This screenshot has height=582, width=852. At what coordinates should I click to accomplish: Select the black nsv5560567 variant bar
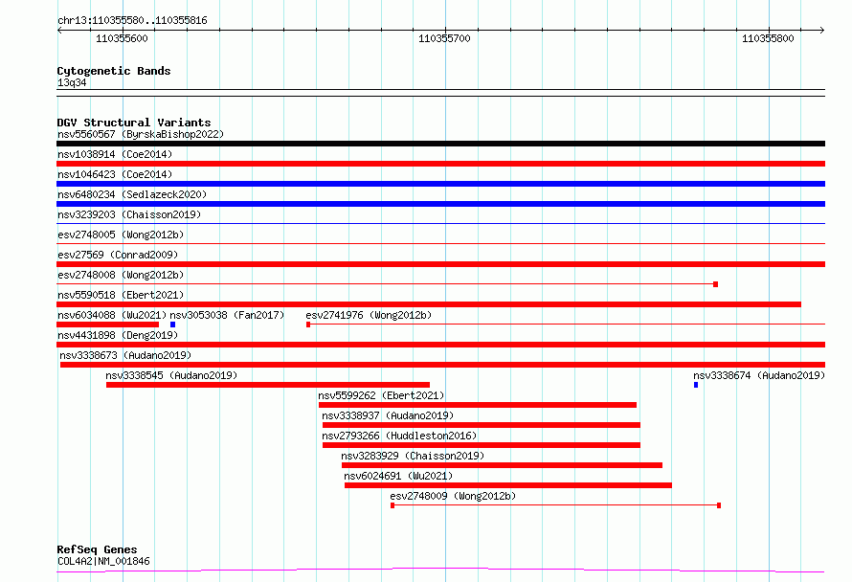coord(440,144)
